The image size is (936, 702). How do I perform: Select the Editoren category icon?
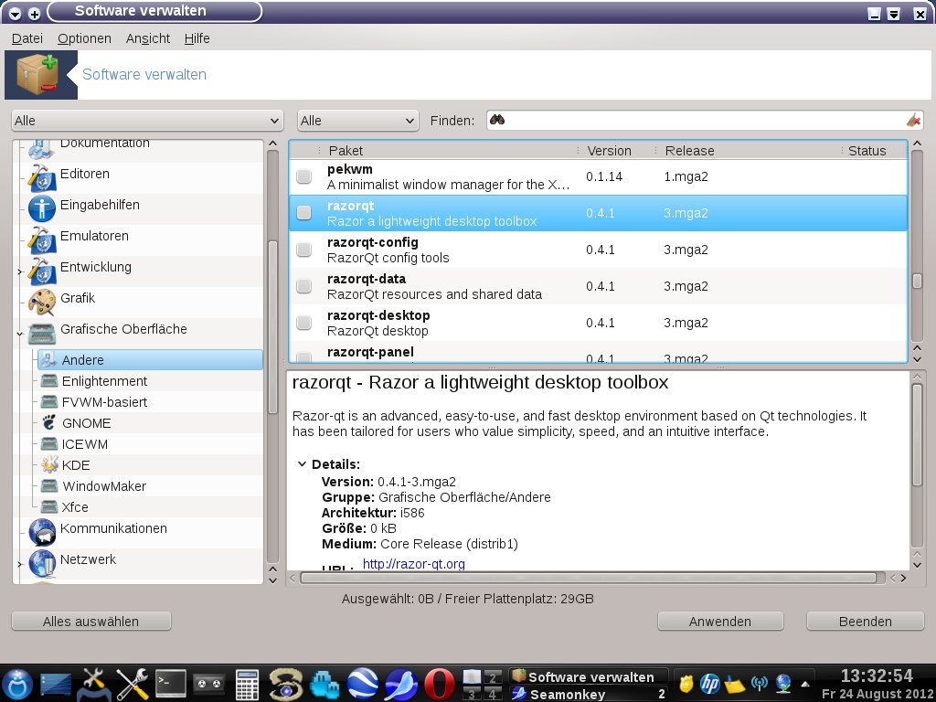tap(42, 177)
